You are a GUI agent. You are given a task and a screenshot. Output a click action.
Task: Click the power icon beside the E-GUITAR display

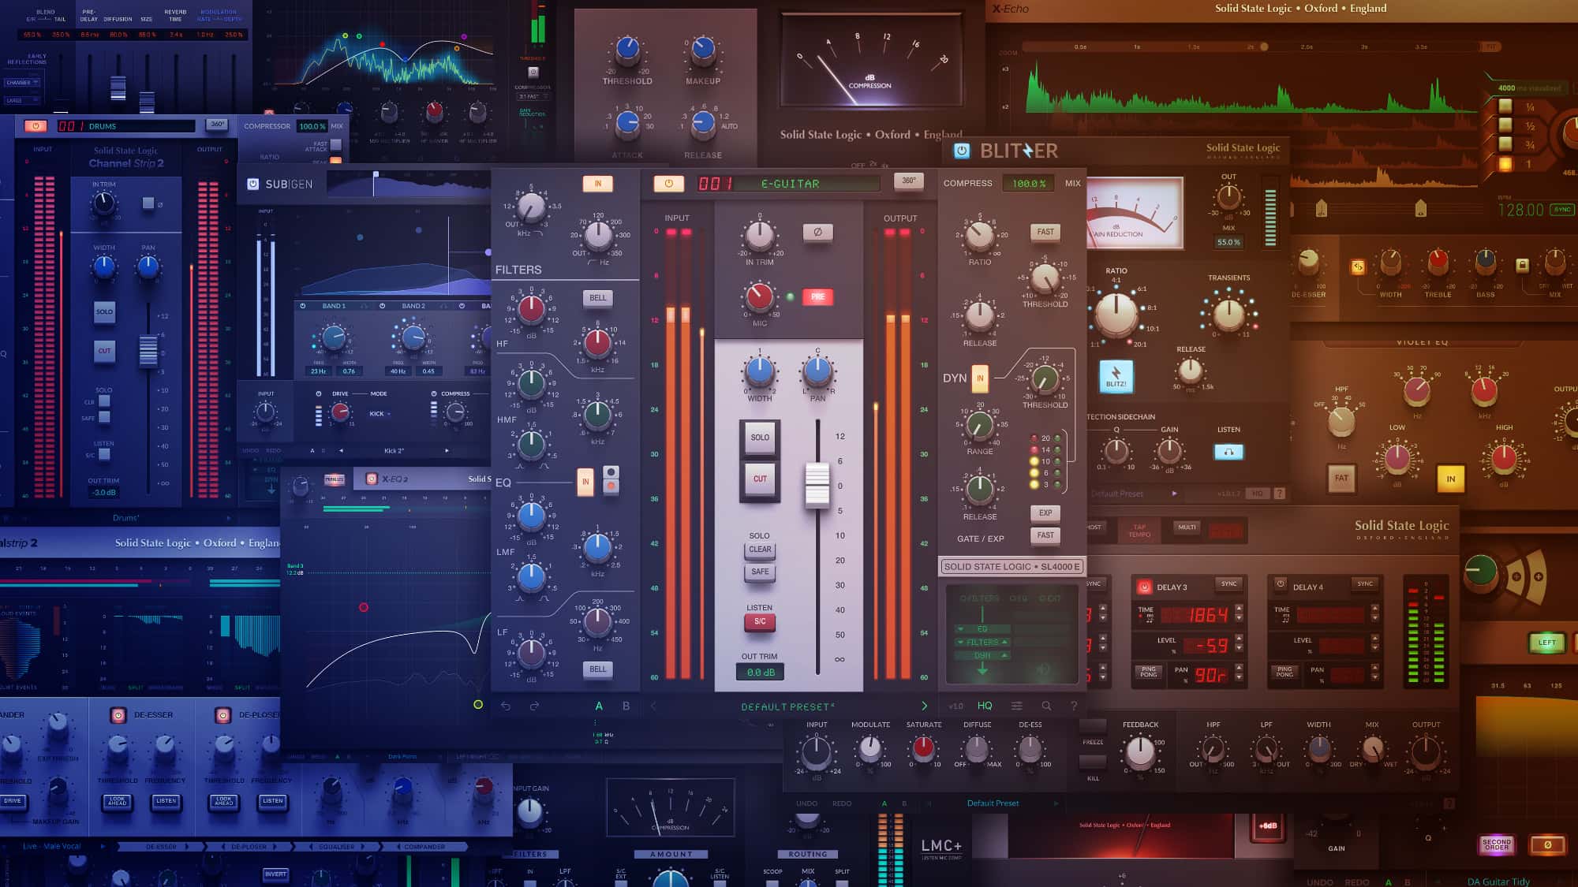[668, 183]
